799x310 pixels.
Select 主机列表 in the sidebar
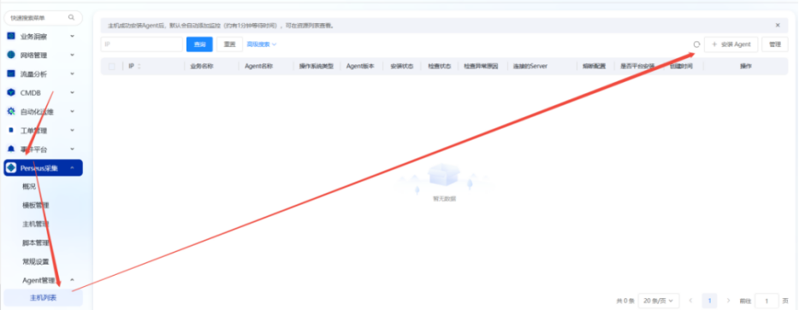(43, 298)
